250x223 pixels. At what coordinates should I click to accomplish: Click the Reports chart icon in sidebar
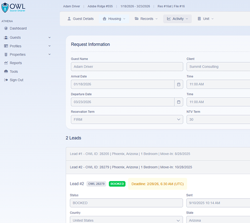click(6, 63)
